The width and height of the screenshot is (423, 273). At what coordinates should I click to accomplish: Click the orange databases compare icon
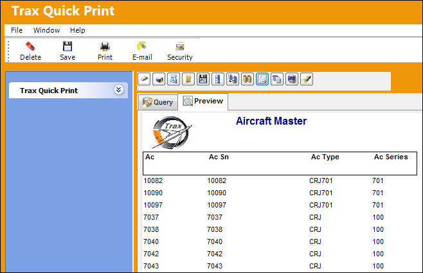tap(247, 79)
